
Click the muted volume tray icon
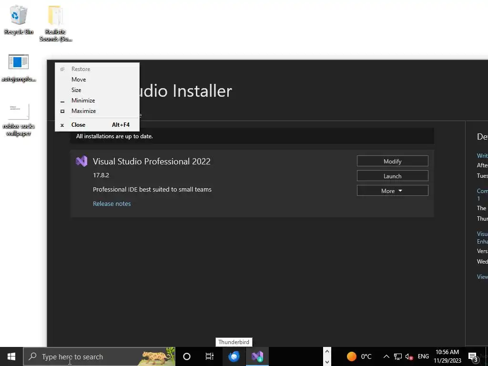point(409,356)
